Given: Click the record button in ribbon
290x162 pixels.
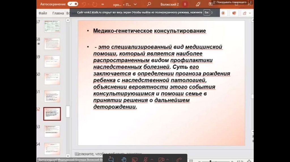Looking at the screenshot, I should tap(223, 13).
